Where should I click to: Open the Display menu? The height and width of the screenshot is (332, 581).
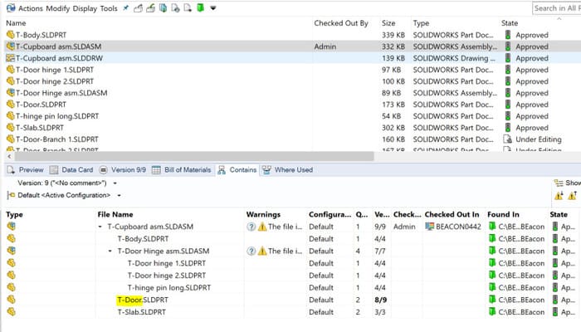pos(85,8)
